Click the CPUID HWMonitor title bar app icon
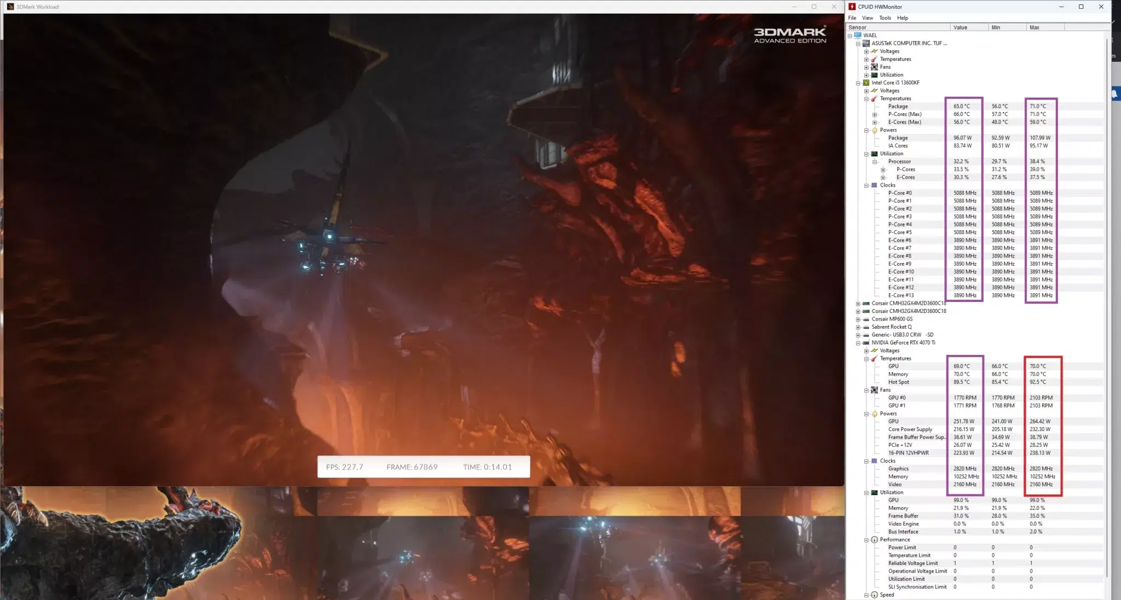This screenshot has height=600, width=1121. (852, 7)
